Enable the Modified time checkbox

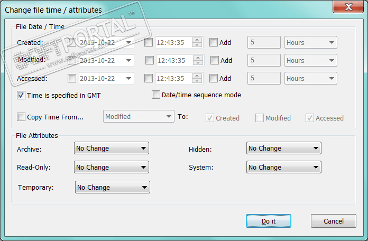[x=149, y=60]
